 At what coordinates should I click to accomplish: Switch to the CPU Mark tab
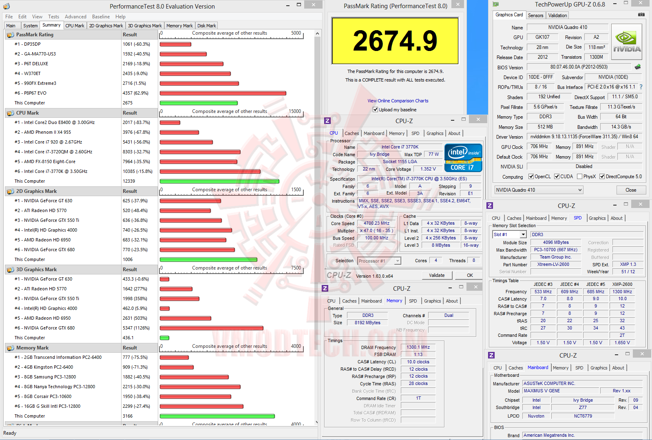coord(75,26)
